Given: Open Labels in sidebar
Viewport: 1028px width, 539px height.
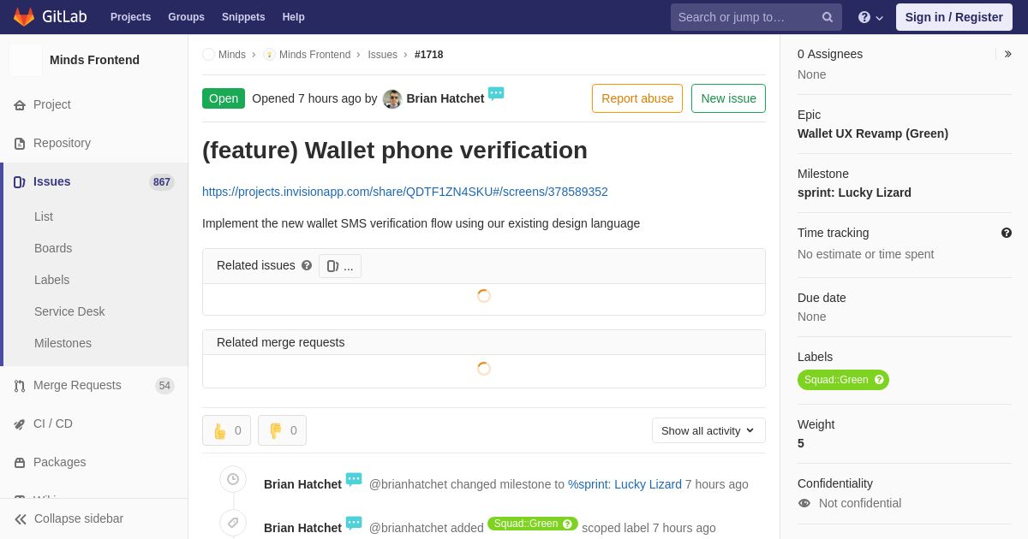Looking at the screenshot, I should pyautogui.click(x=51, y=280).
